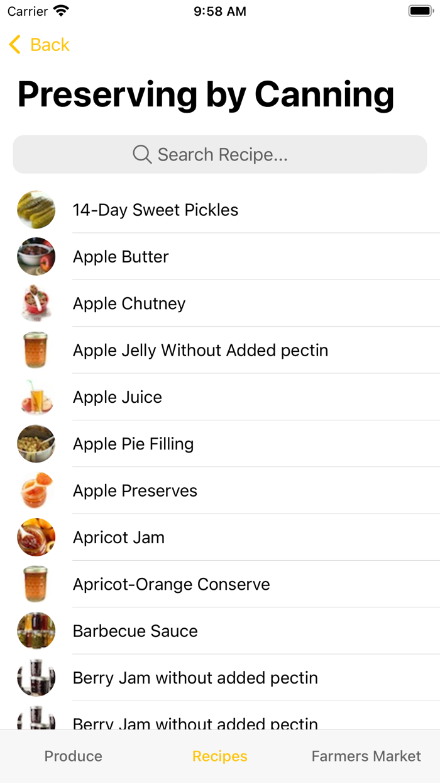Tap the Apple Butter recipe thumbnail
The image size is (440, 783).
click(x=36, y=256)
